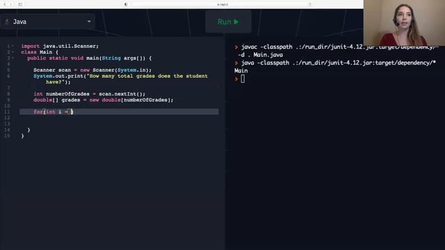Screen dimensions: 445x250
Task: Click the 'class Main {' line
Action: point(40,52)
